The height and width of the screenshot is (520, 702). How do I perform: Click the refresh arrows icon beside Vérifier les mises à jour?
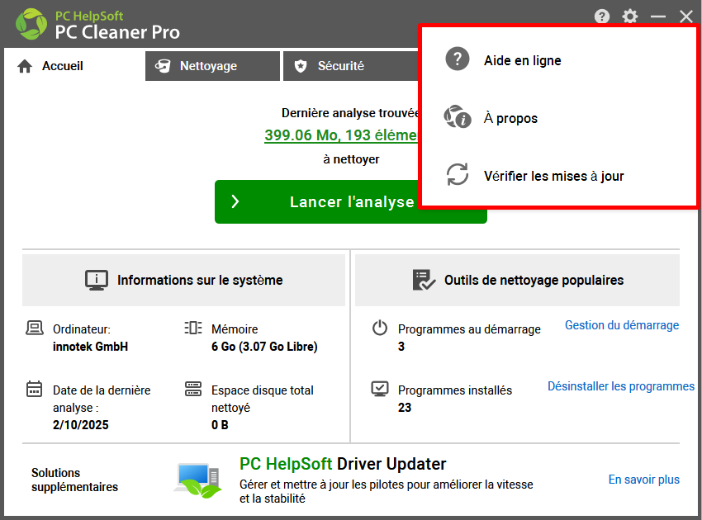458,174
